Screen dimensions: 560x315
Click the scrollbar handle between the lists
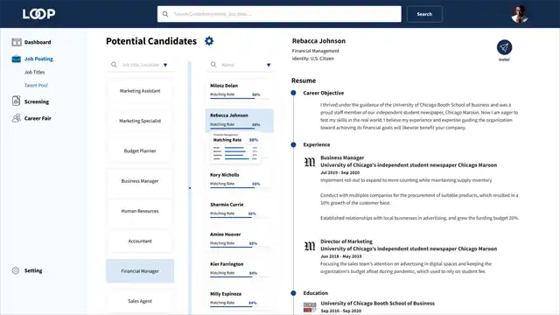(190, 188)
